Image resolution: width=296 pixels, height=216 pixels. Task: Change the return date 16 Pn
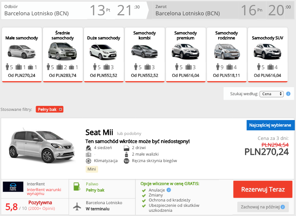pyautogui.click(x=252, y=10)
